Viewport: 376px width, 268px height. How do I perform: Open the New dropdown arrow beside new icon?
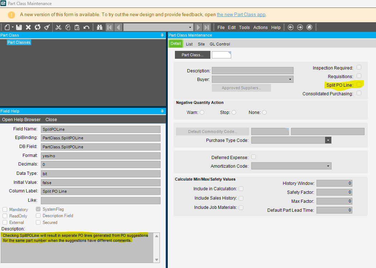(x=13, y=27)
